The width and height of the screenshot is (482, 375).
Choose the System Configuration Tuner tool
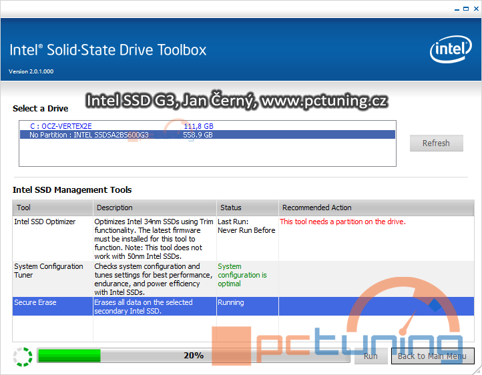(49, 270)
